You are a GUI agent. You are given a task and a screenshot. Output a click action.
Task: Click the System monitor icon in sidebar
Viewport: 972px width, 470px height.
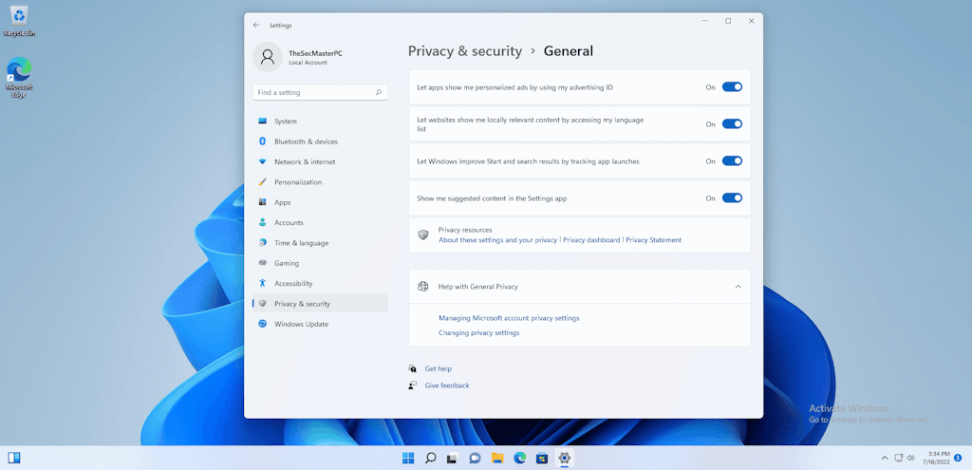click(262, 121)
